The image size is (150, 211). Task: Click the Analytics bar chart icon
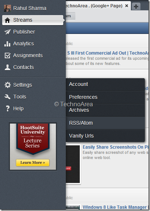(x=7, y=44)
